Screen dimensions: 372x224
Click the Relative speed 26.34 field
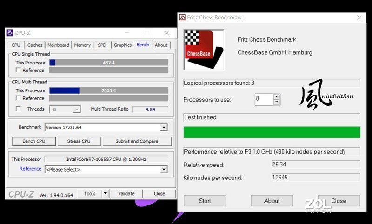point(316,164)
